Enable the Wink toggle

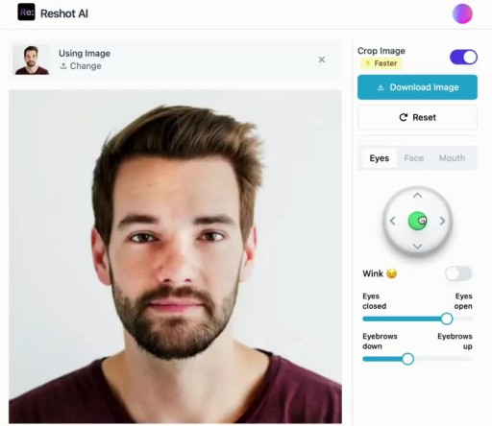[458, 273]
